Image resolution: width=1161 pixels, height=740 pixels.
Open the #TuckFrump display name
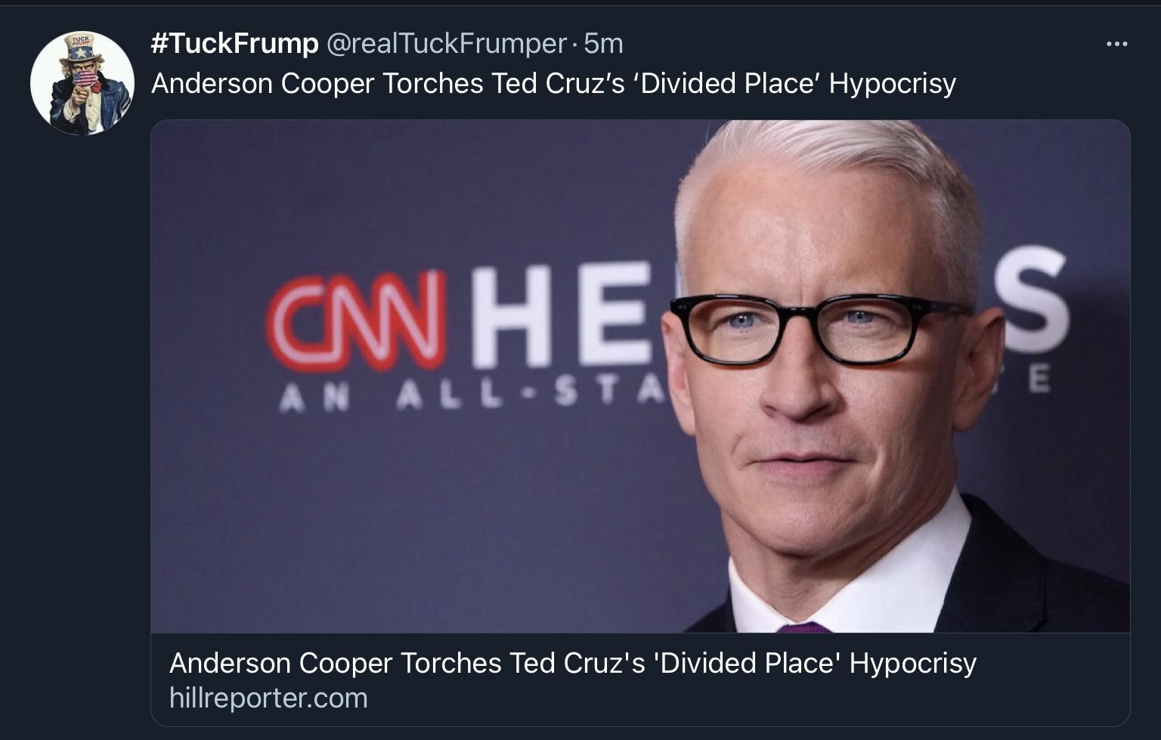coord(231,43)
